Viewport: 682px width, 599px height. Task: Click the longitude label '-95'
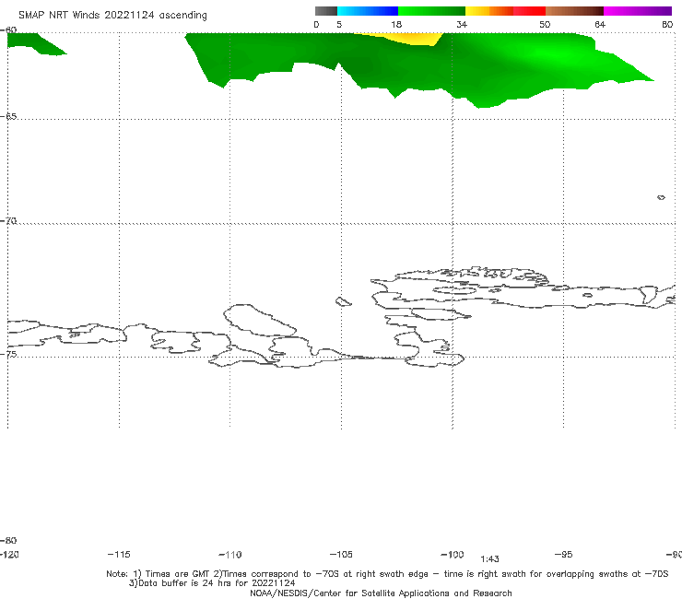tap(564, 554)
